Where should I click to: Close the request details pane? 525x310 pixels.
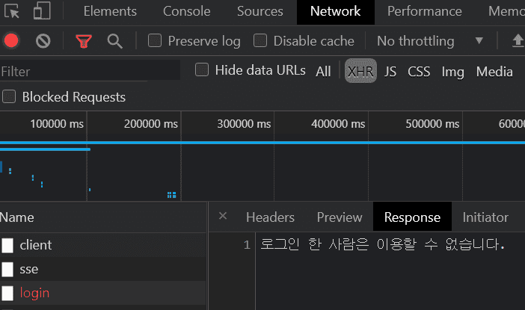pyautogui.click(x=223, y=217)
